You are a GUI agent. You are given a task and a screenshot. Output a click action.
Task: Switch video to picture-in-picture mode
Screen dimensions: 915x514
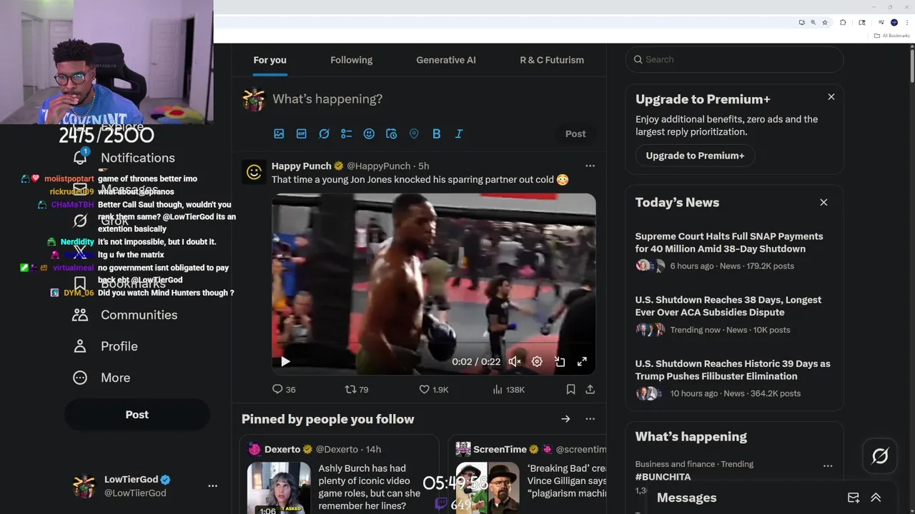560,361
